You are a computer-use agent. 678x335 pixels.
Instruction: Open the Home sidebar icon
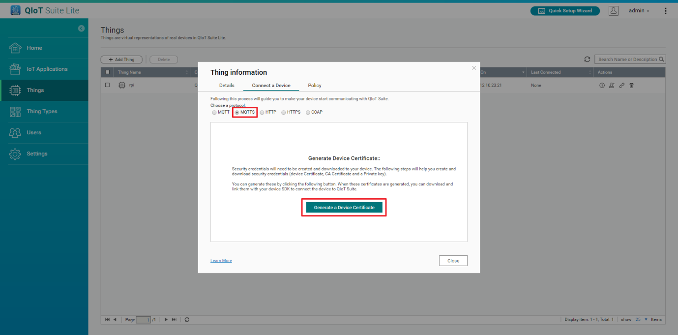[x=15, y=48]
